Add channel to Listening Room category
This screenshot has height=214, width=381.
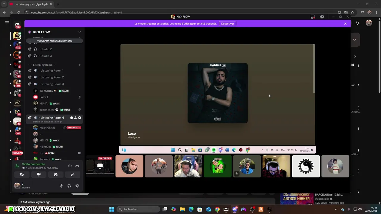coord(79,65)
